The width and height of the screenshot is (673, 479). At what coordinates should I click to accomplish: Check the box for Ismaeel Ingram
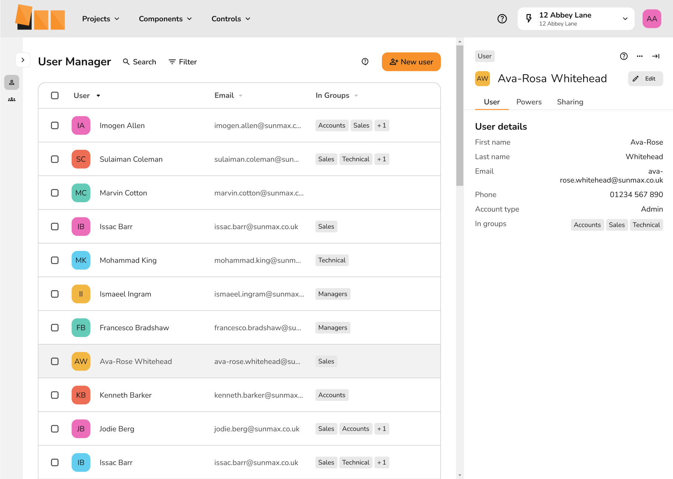[55, 294]
